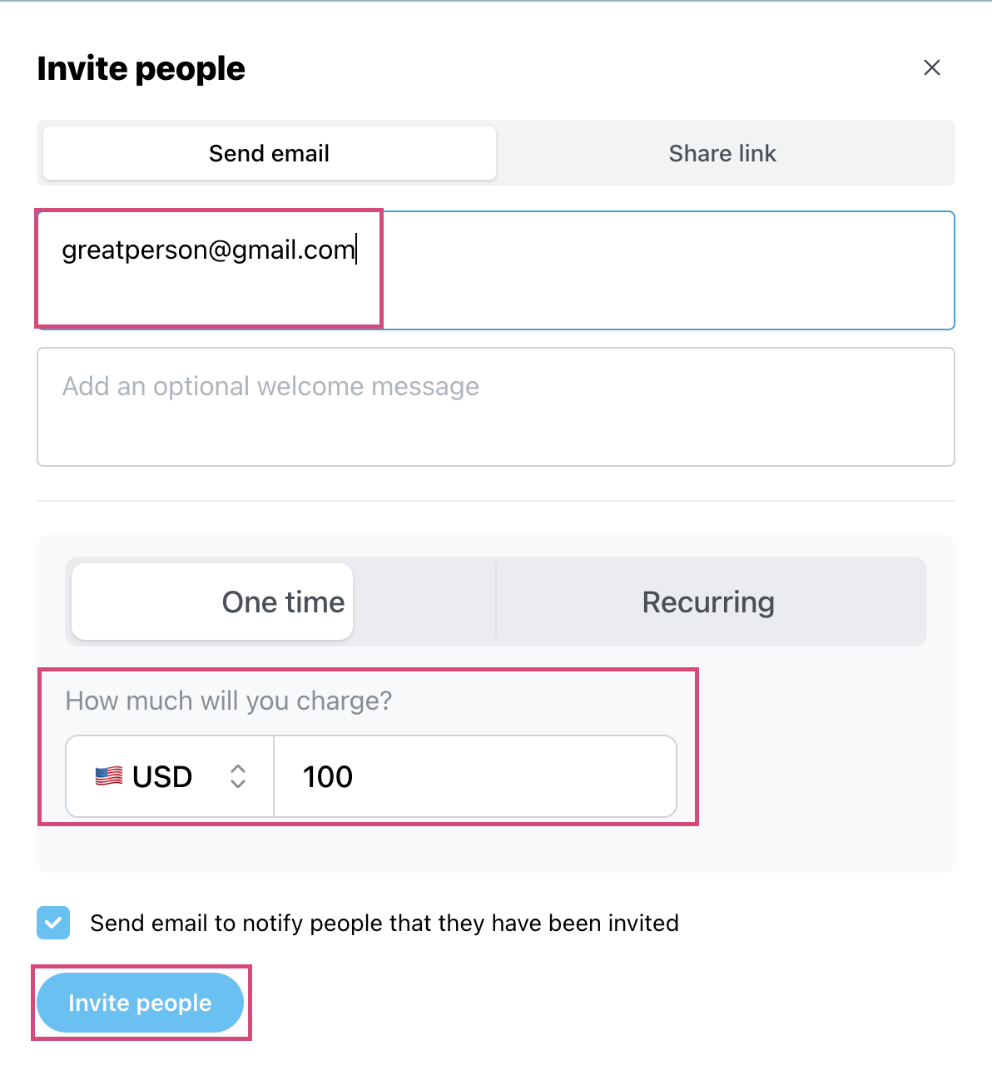
Task: Click the greatperson@gmail.com email text
Action: (208, 250)
